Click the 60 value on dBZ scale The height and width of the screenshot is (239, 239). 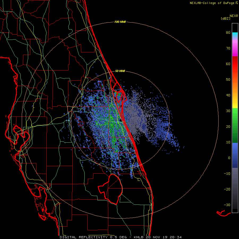click(x=228, y=64)
